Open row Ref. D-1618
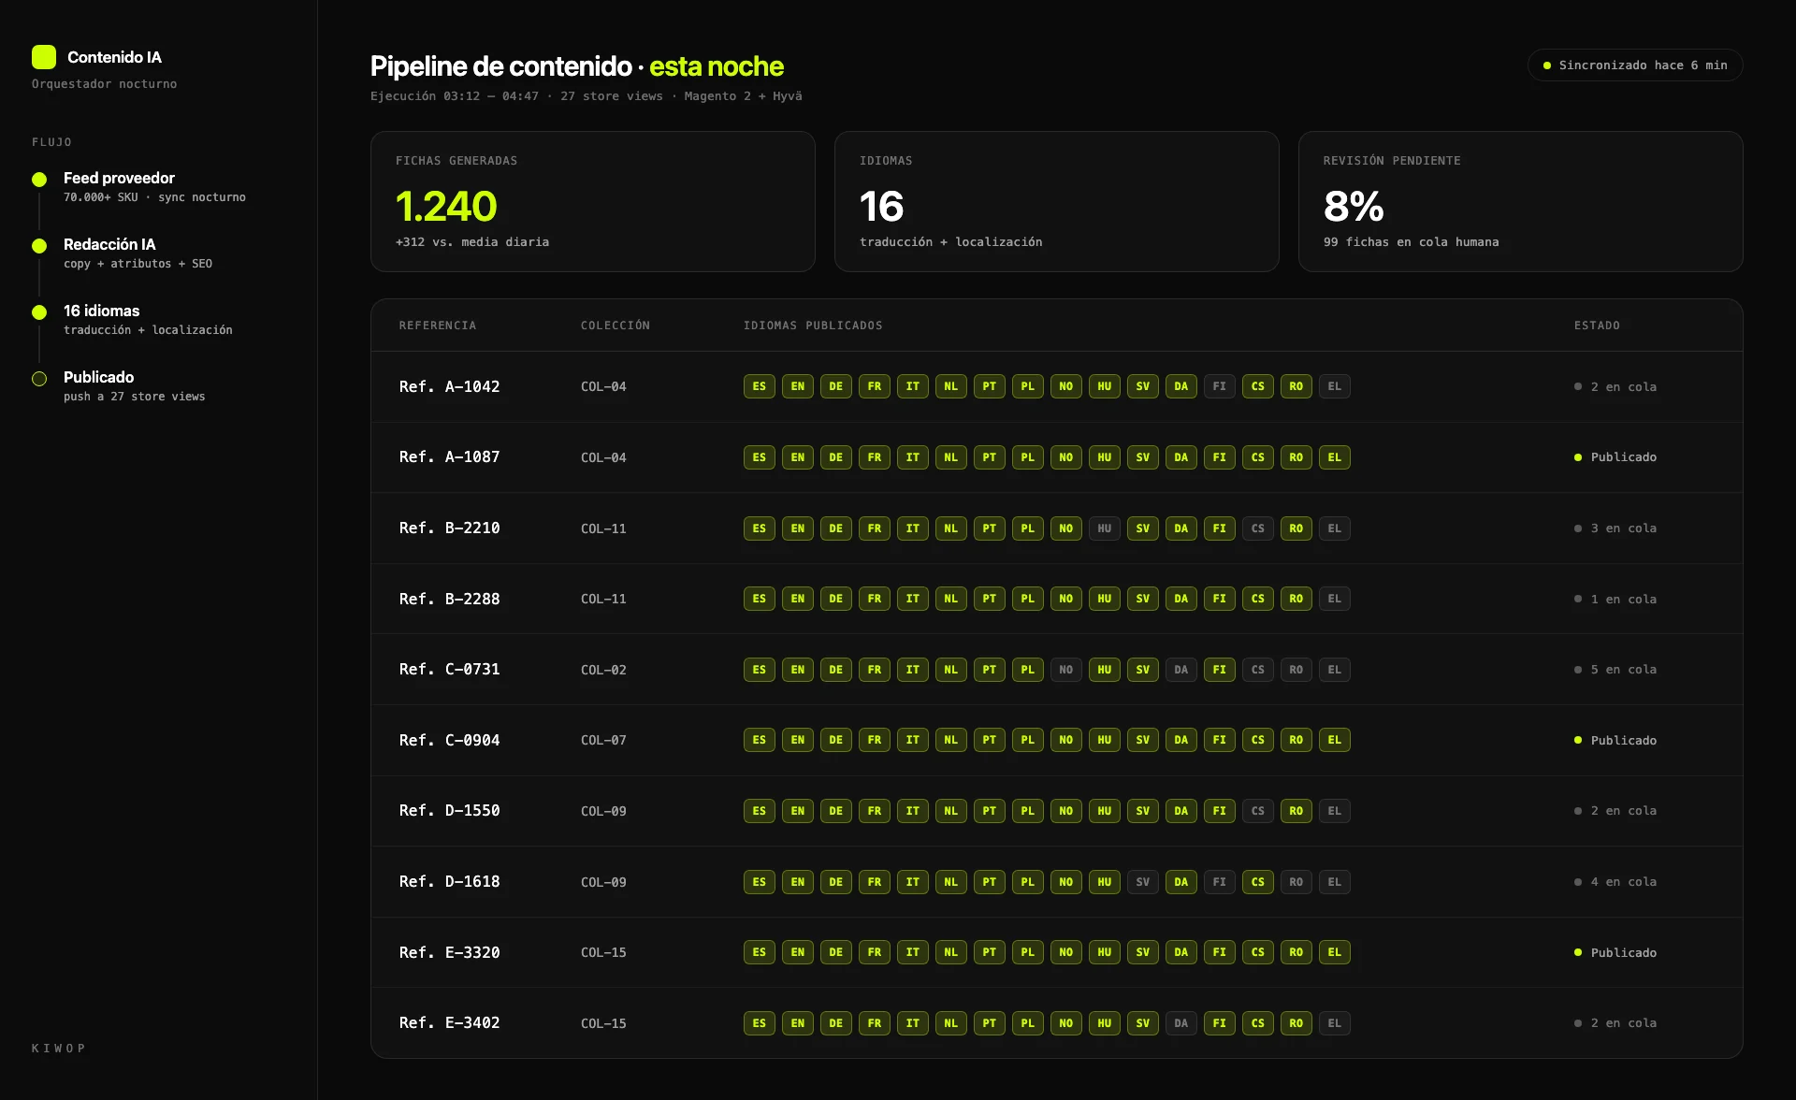 [x=1056, y=882]
